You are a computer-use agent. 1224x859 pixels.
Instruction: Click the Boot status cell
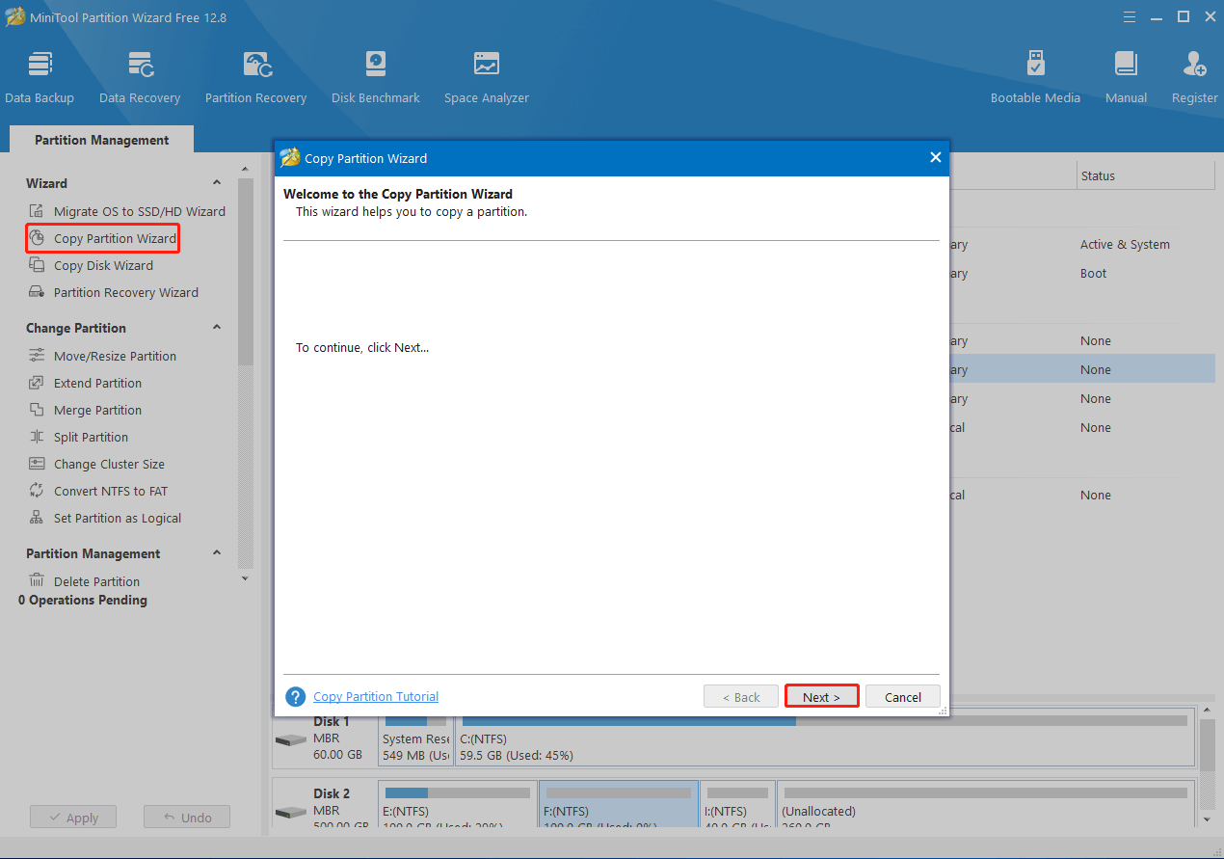pyautogui.click(x=1093, y=273)
